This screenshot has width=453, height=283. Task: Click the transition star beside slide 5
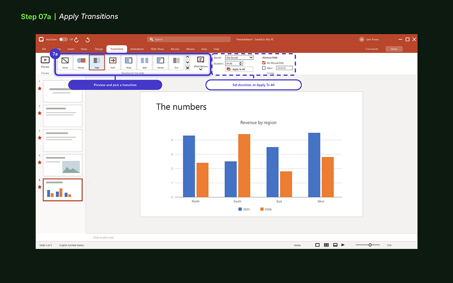[40, 187]
